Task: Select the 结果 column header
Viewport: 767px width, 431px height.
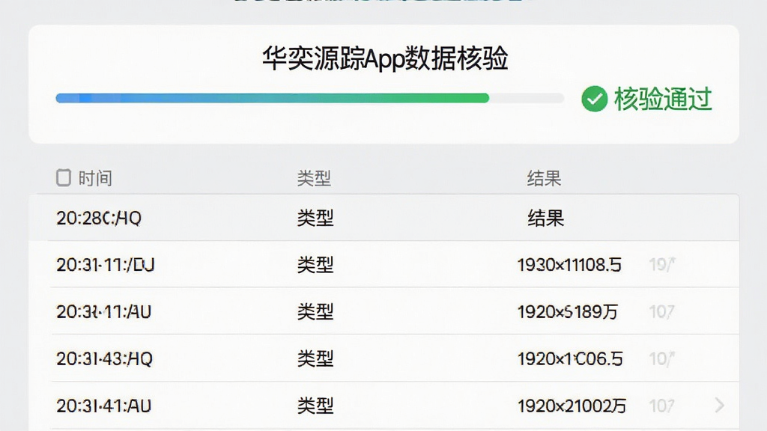Action: click(x=544, y=178)
